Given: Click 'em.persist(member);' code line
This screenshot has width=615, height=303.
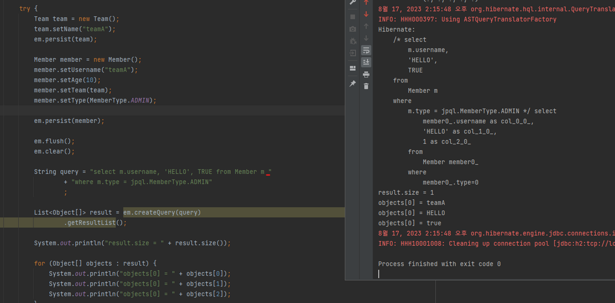Looking at the screenshot, I should click(69, 121).
